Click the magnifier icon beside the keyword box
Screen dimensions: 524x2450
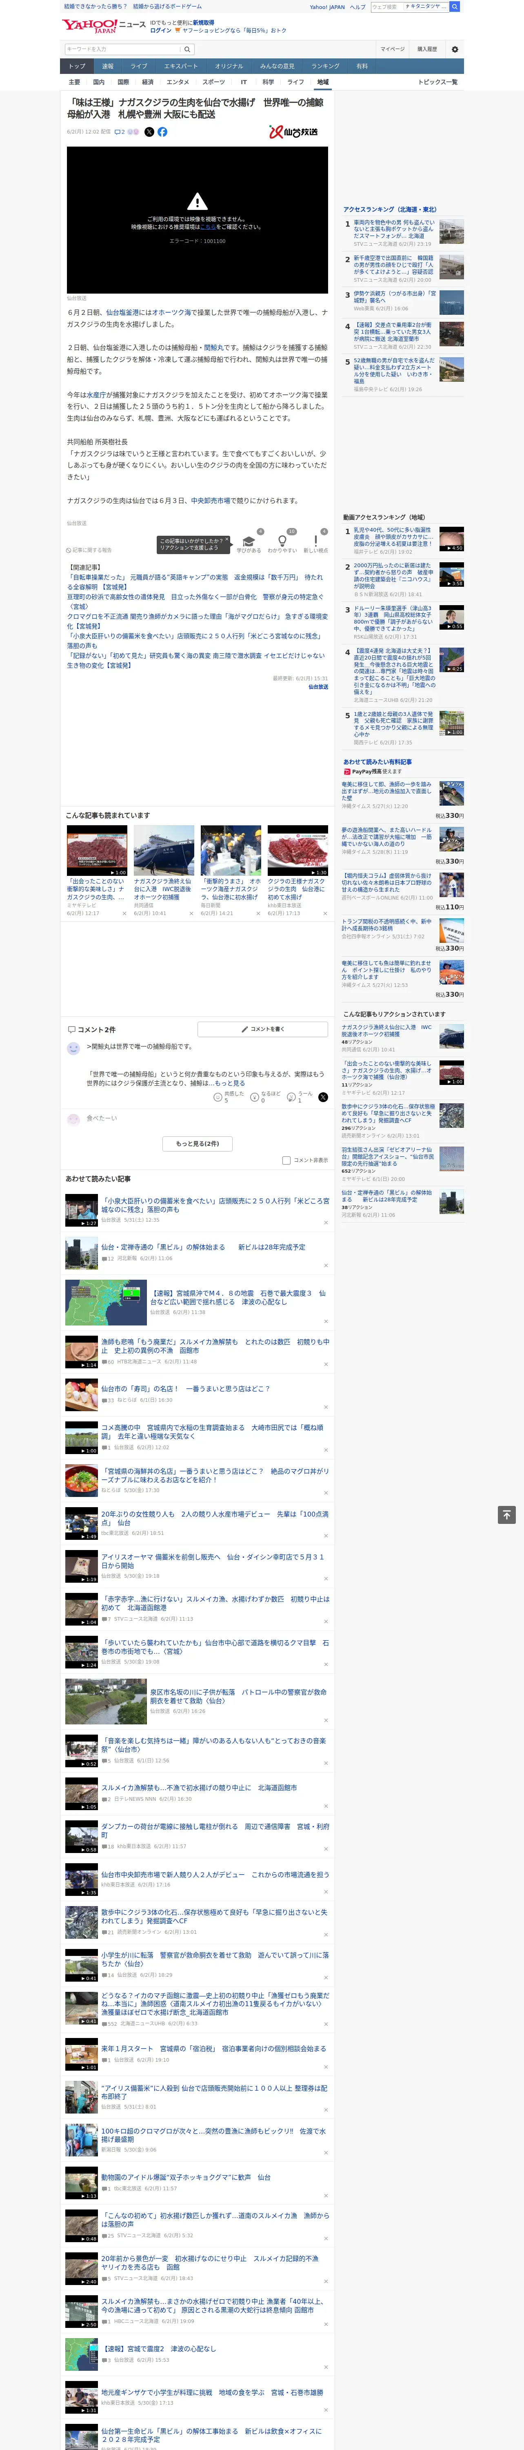187,49
